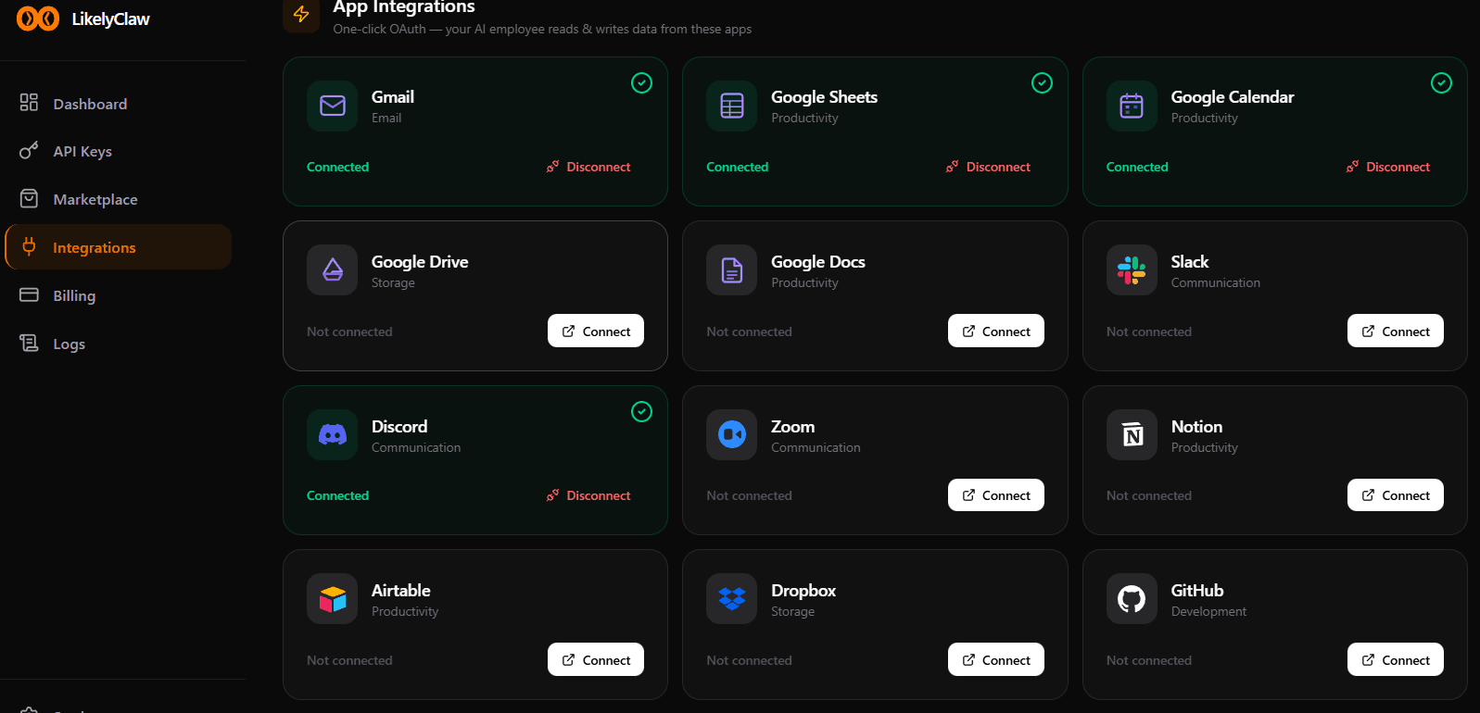Click the Dropbox logo icon

point(731,598)
